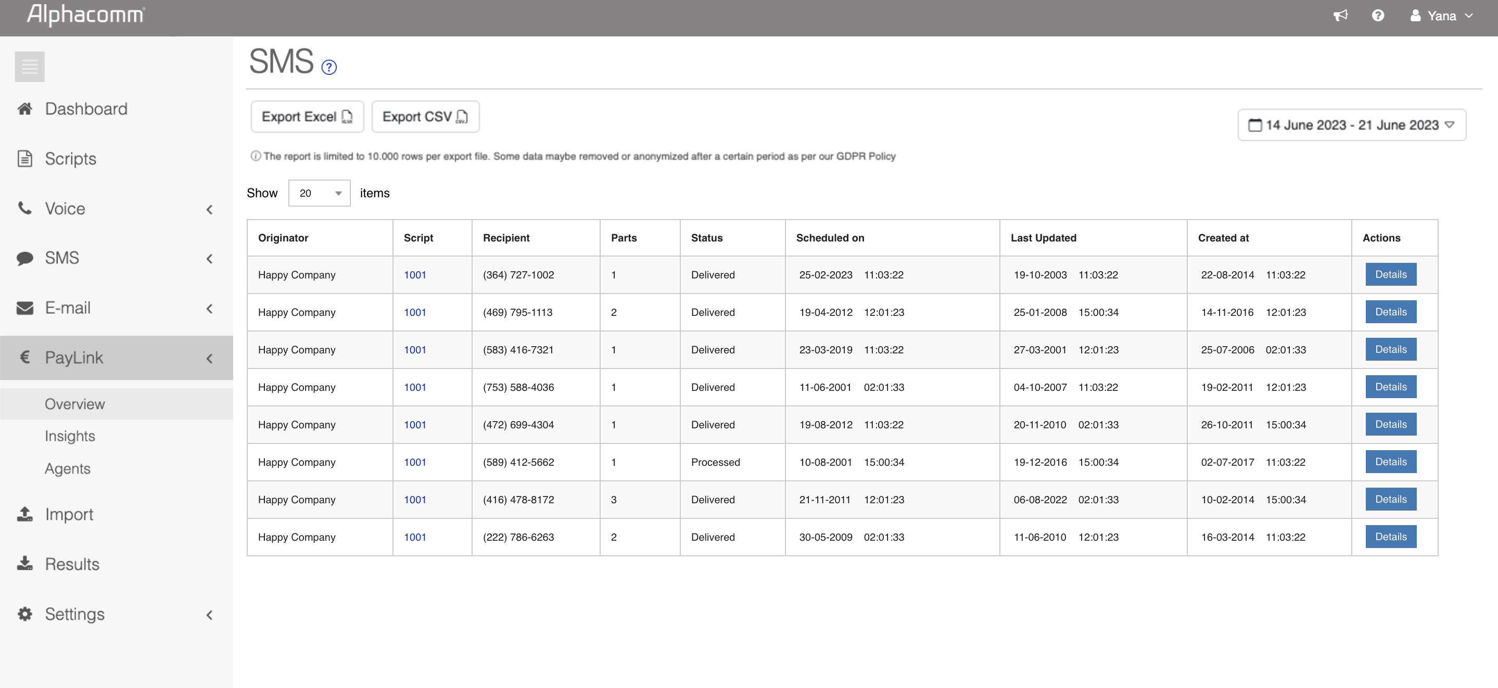The width and height of the screenshot is (1498, 688).
Task: Open the Yana user dropdown
Action: click(1441, 16)
